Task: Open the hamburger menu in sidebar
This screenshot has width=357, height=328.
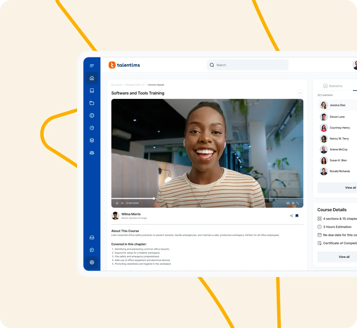Action: pos(92,66)
